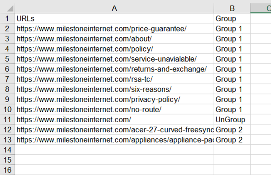Select column B header
This screenshot has height=175, width=271.
(232, 8)
